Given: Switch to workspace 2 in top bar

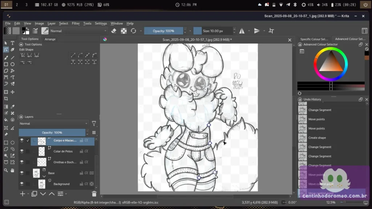Looking at the screenshot, I should pyautogui.click(x=17, y=5).
